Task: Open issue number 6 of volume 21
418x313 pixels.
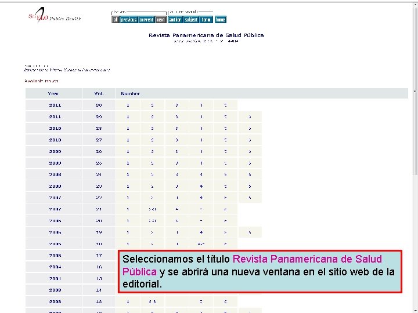Action: [x=225, y=209]
